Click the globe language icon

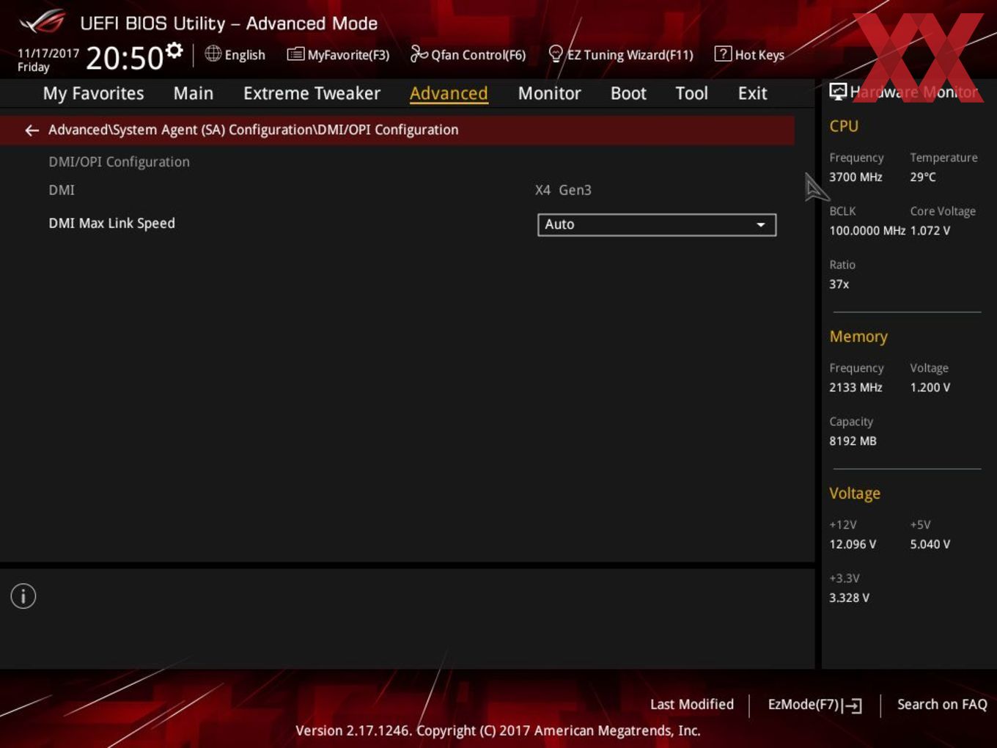[213, 54]
